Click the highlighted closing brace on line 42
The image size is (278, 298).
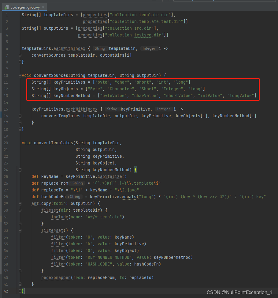[x=23, y=291]
